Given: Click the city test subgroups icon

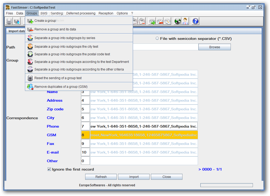Looking at the screenshot, I should (30, 47).
